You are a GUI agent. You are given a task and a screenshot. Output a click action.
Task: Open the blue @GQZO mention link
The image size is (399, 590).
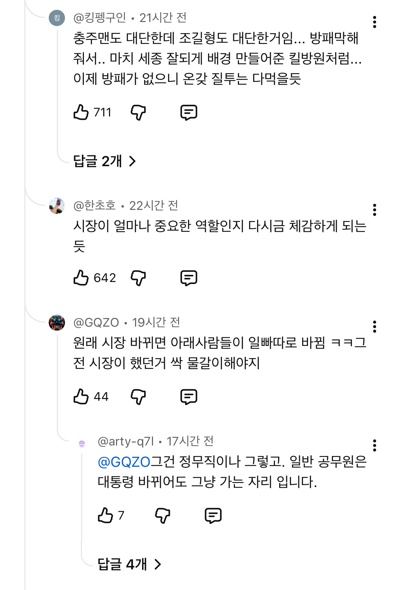coord(124,462)
